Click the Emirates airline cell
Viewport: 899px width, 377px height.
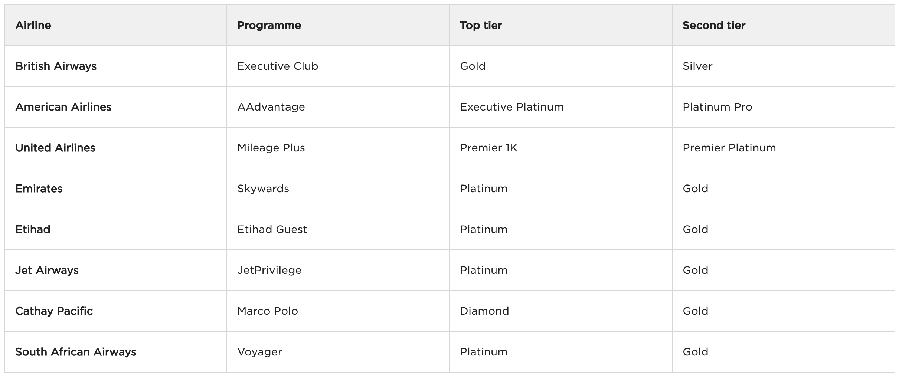[39, 188]
